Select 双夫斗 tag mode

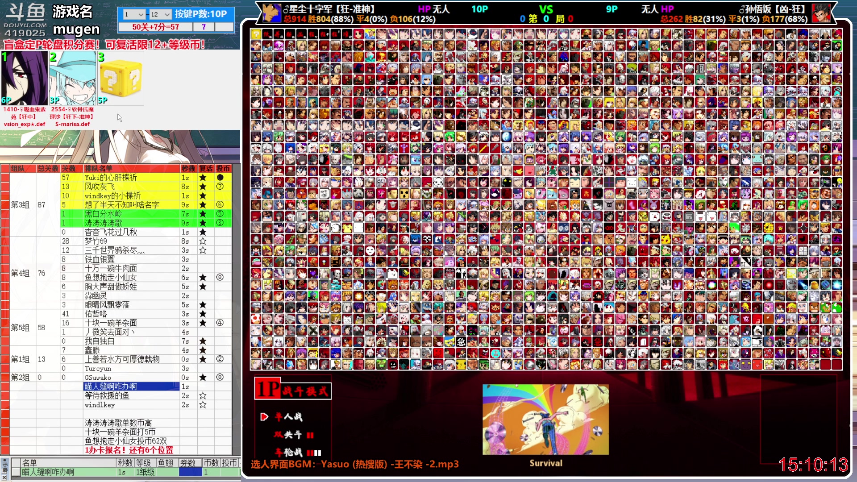pyautogui.click(x=294, y=435)
